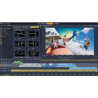Jump to the end of preview
This screenshot has width=98, height=98.
(72, 57)
